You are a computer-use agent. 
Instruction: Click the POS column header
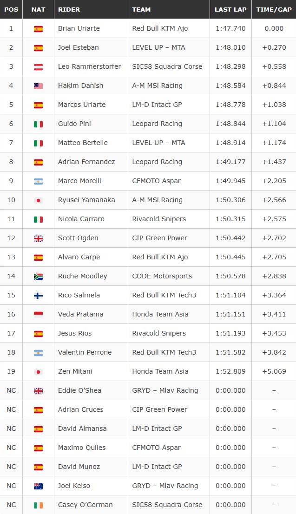[x=11, y=9]
